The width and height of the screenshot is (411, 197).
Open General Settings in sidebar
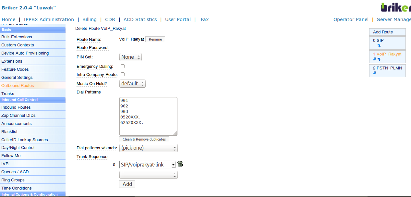point(33,78)
